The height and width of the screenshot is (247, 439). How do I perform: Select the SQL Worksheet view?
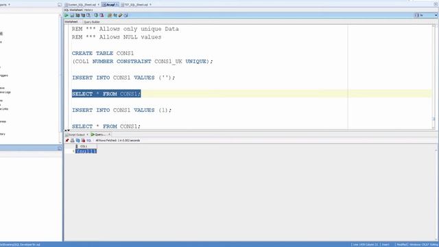click(x=73, y=10)
